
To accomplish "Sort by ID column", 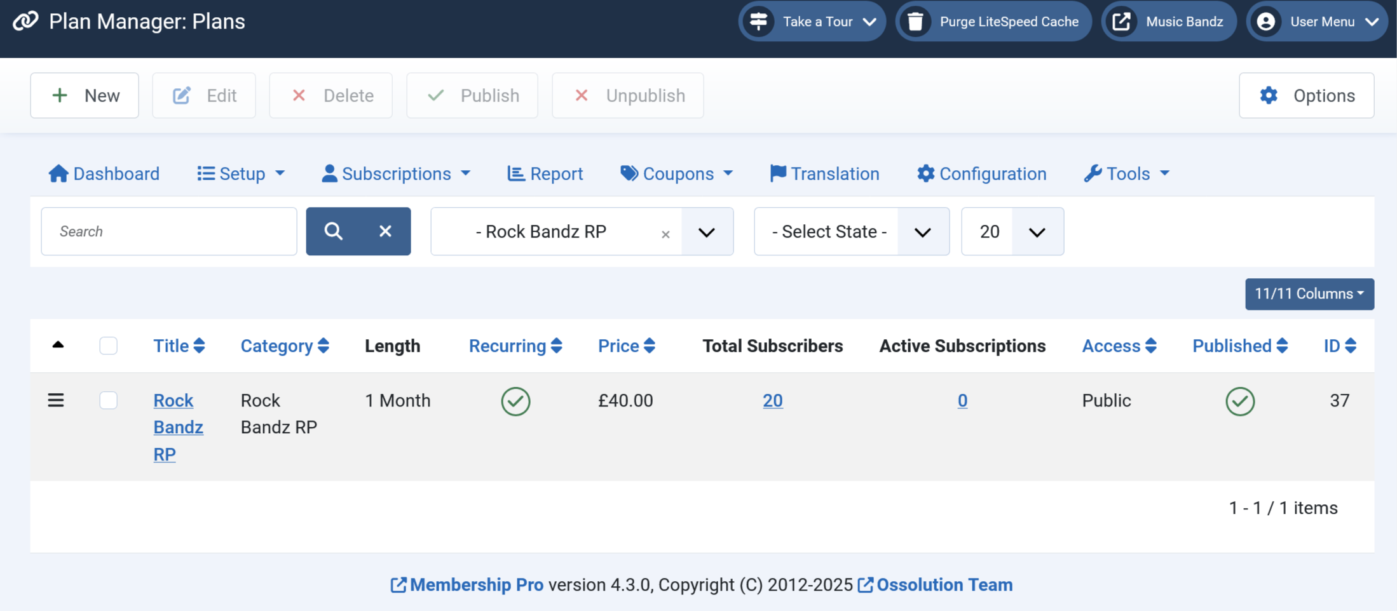I will click(1340, 346).
